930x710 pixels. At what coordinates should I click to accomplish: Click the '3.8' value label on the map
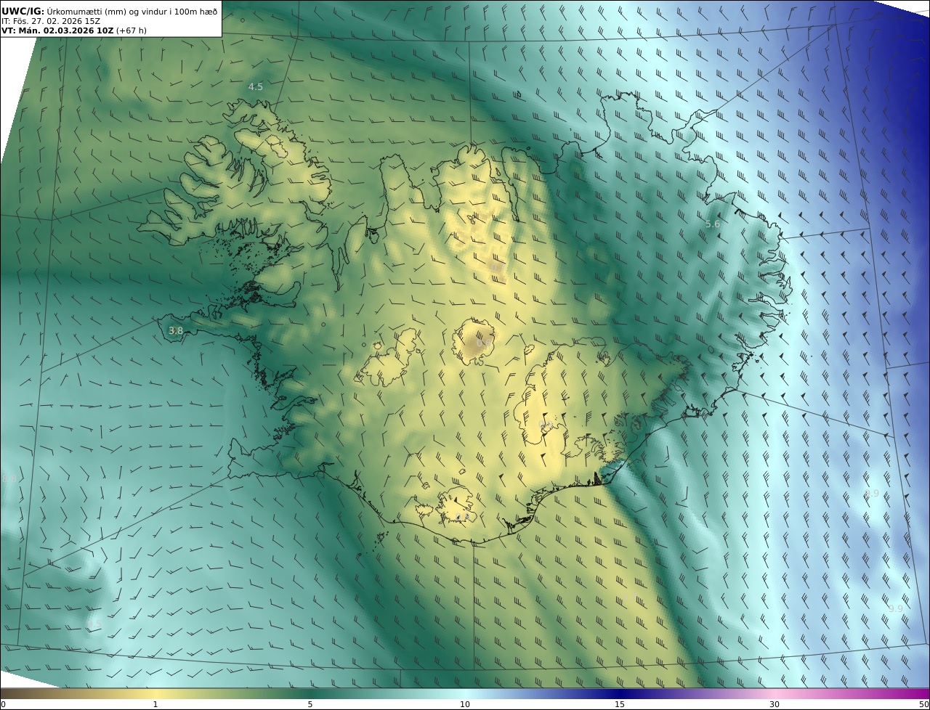[x=176, y=330]
